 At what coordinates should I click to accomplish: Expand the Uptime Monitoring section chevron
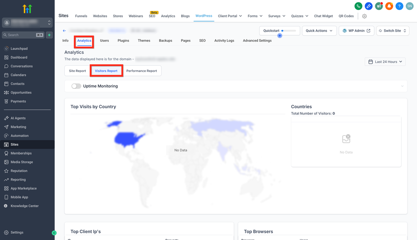click(402, 86)
